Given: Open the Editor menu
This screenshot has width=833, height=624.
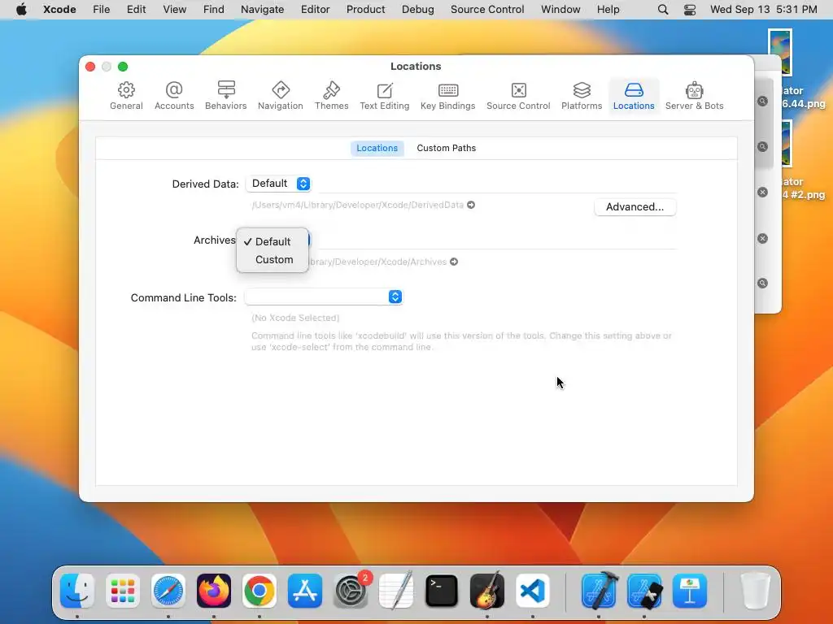Looking at the screenshot, I should pos(315,10).
